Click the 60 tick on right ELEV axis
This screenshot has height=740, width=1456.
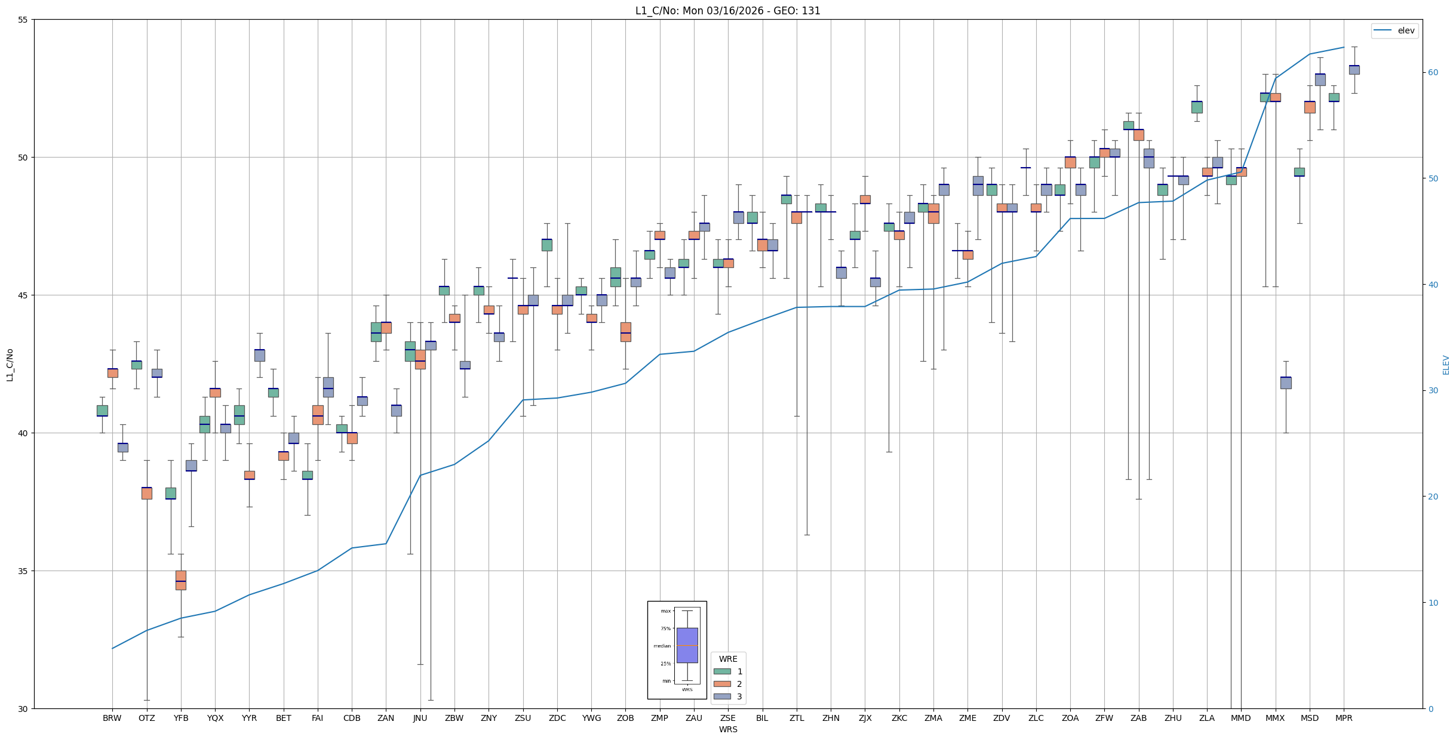1433,73
